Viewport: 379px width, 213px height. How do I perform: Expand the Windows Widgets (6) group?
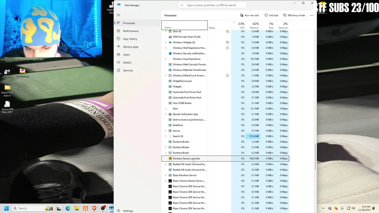pyautogui.click(x=166, y=42)
